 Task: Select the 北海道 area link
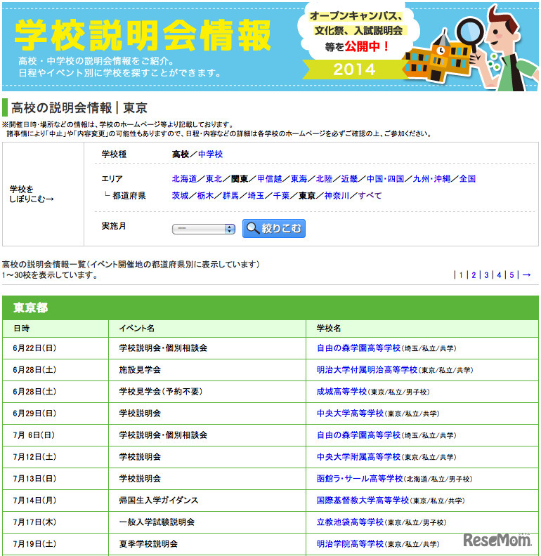click(x=184, y=179)
